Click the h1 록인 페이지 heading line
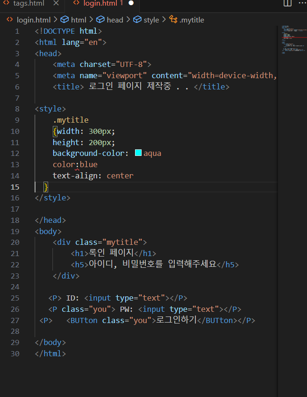307x397 pixels. 114,253
